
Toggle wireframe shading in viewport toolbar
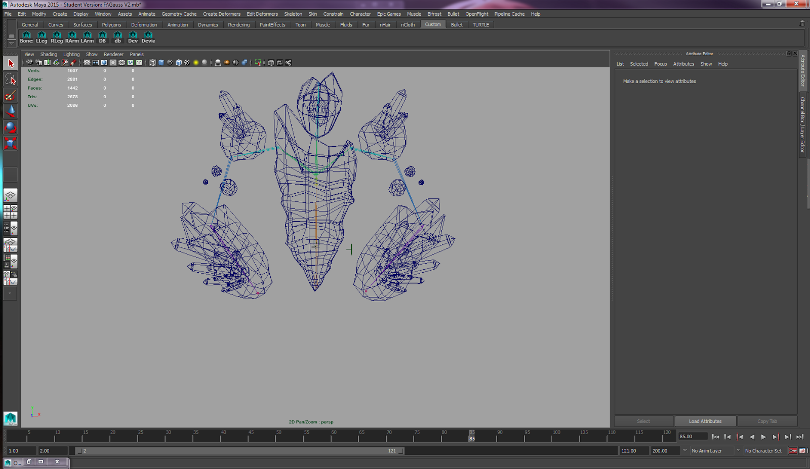[152, 63]
